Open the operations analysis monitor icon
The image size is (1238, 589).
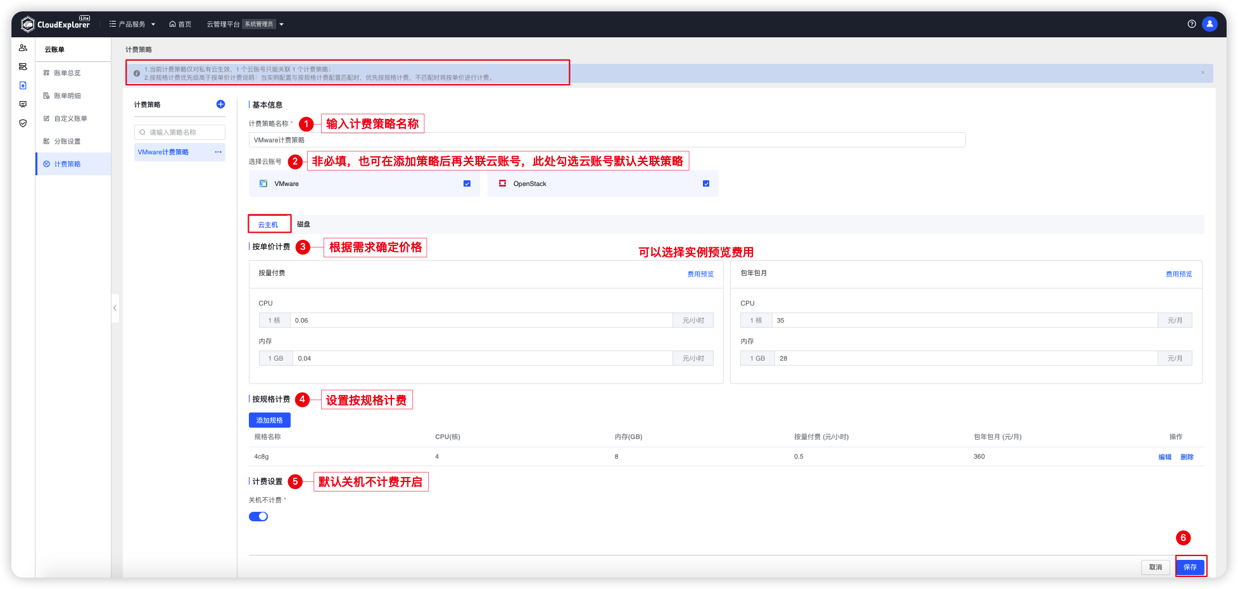[x=23, y=104]
